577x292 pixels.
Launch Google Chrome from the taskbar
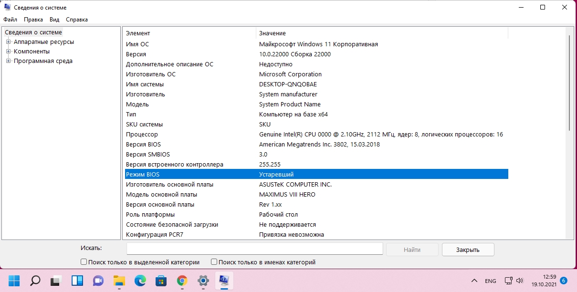point(182,281)
